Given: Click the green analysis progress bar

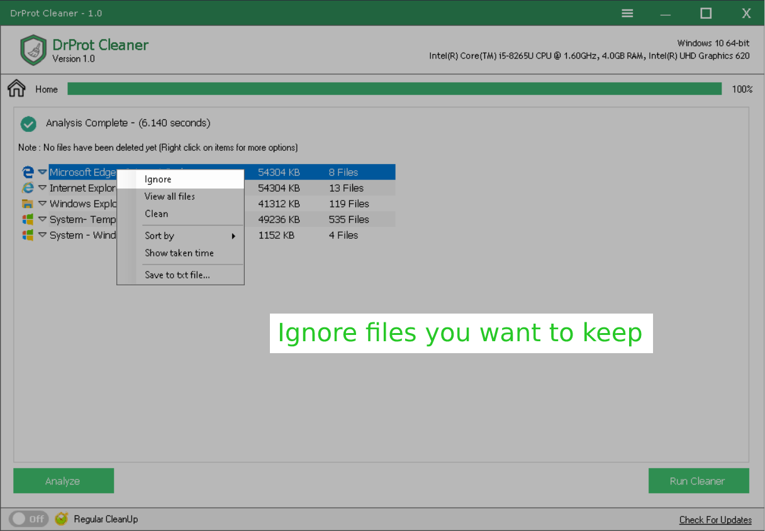Looking at the screenshot, I should click(394, 89).
